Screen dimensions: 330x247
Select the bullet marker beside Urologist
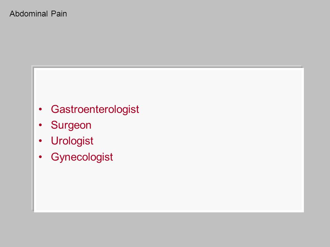41,141
